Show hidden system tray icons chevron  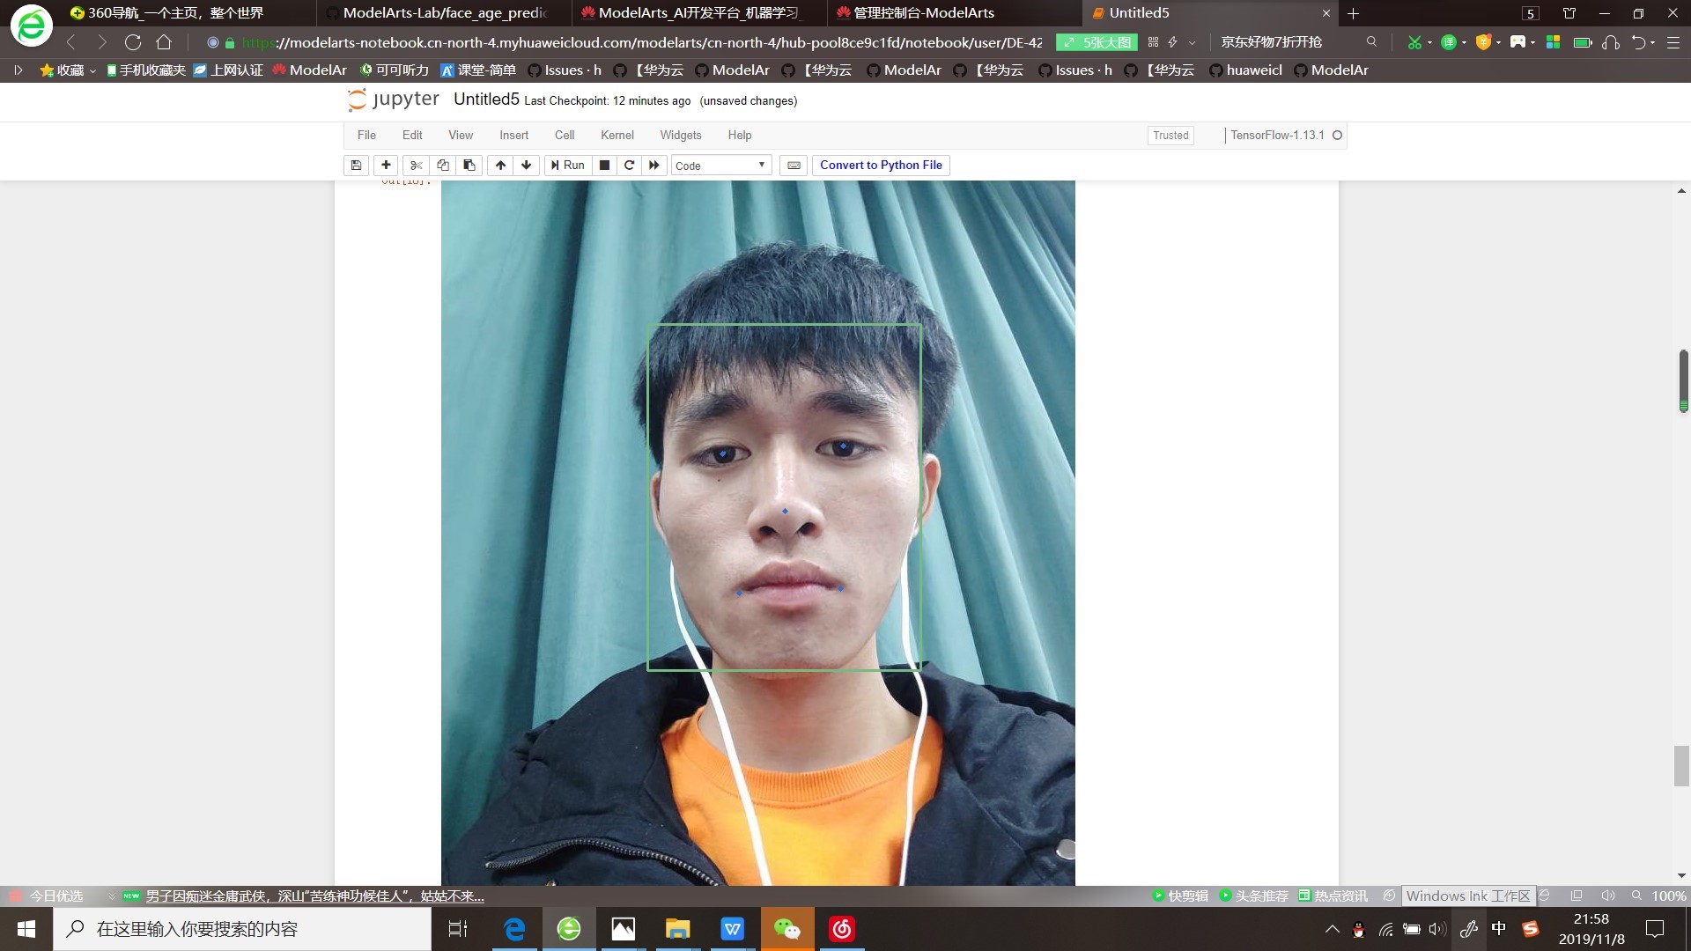coord(1333,929)
